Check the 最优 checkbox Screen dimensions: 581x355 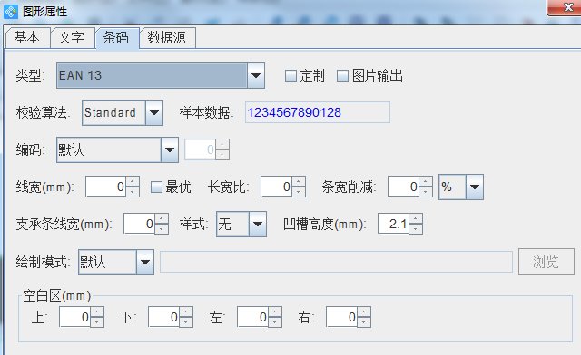156,187
